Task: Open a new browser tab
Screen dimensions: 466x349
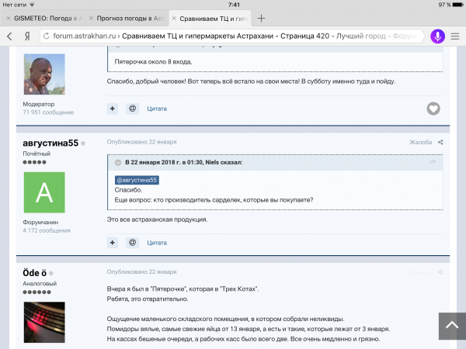Action: tap(261, 19)
